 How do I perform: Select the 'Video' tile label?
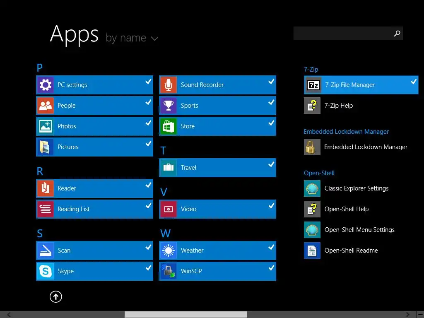tap(188, 209)
